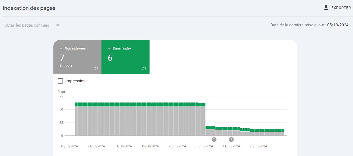Image resolution: width=353 pixels, height=156 pixels.
Task: Click the green bar top above 12/08/2024
Action: (150, 104)
